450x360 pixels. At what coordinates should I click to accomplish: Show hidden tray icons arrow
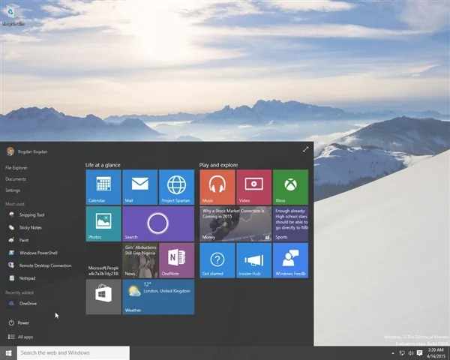coord(393,353)
